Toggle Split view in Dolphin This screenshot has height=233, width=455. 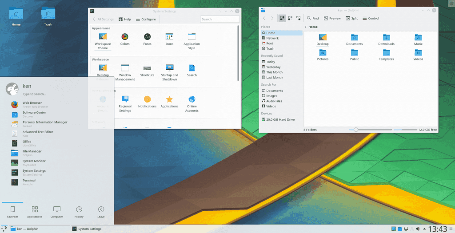(352, 18)
